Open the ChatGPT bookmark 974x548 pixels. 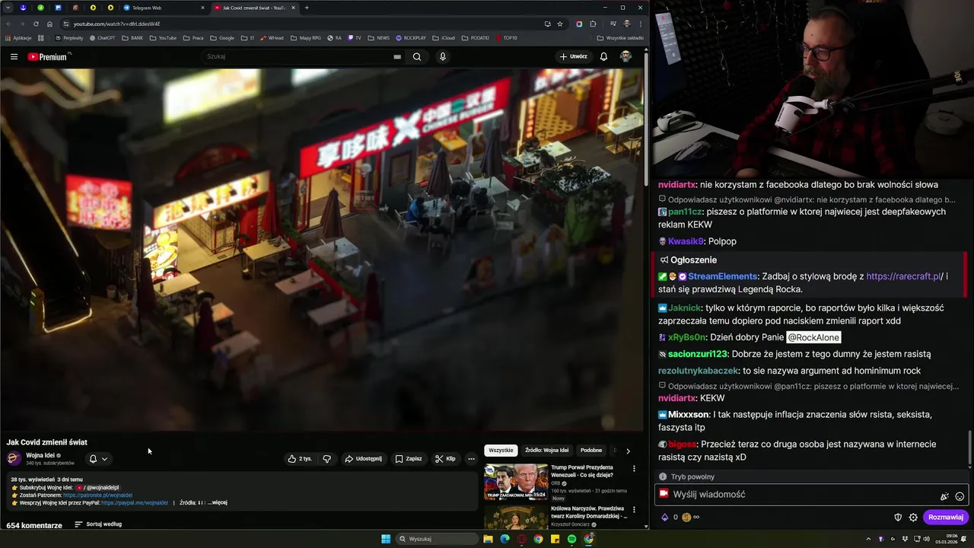tap(103, 38)
